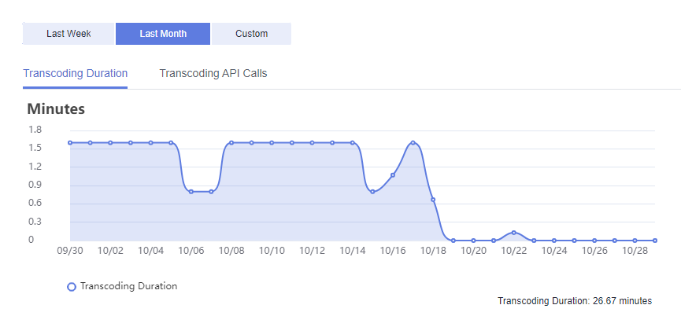Click the 10/16 x-axis date label
This screenshot has height=327, width=681.
click(393, 250)
